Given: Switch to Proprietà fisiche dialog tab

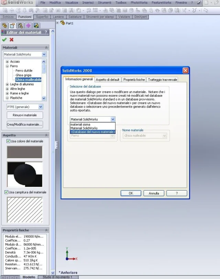Looking at the screenshot, I should point(134,79).
